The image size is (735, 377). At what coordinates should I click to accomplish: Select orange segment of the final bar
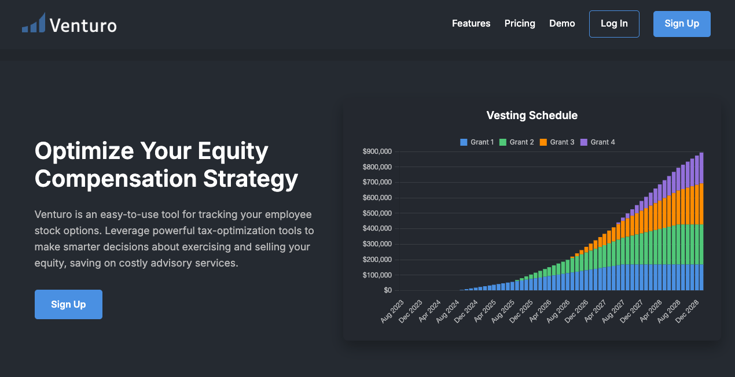701,204
